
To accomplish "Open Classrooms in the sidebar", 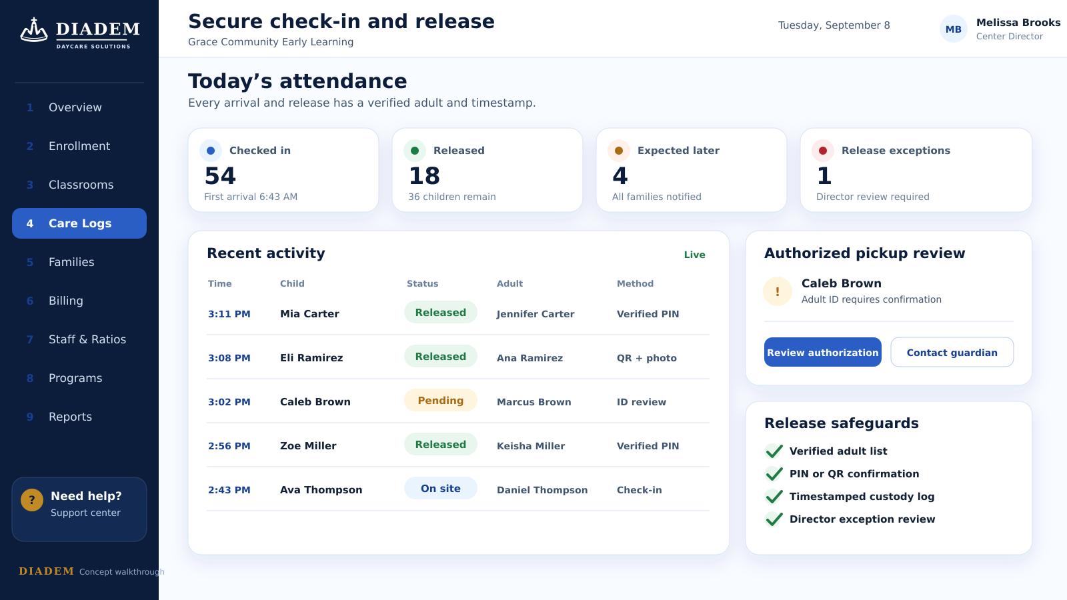I will [79, 185].
